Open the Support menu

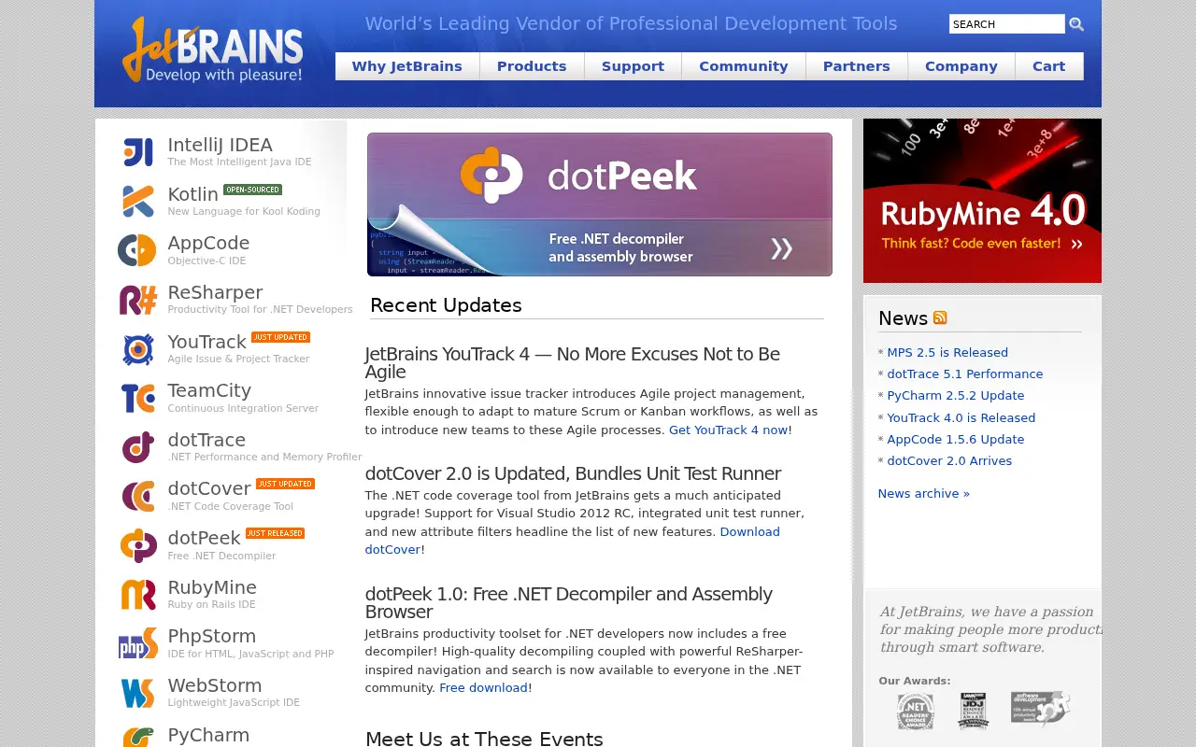(633, 66)
